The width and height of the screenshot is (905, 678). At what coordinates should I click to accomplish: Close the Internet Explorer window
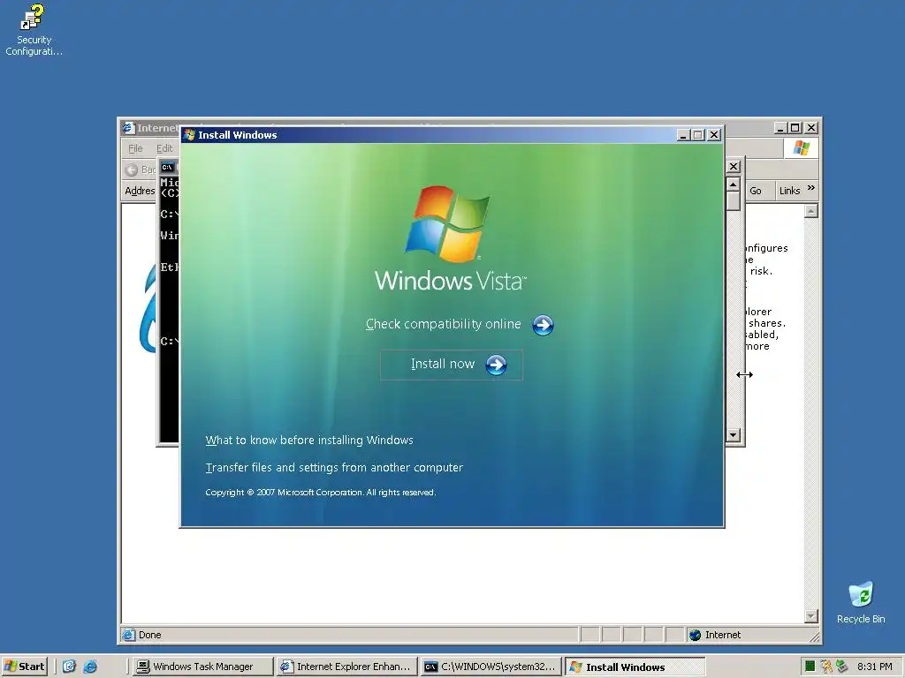(811, 128)
